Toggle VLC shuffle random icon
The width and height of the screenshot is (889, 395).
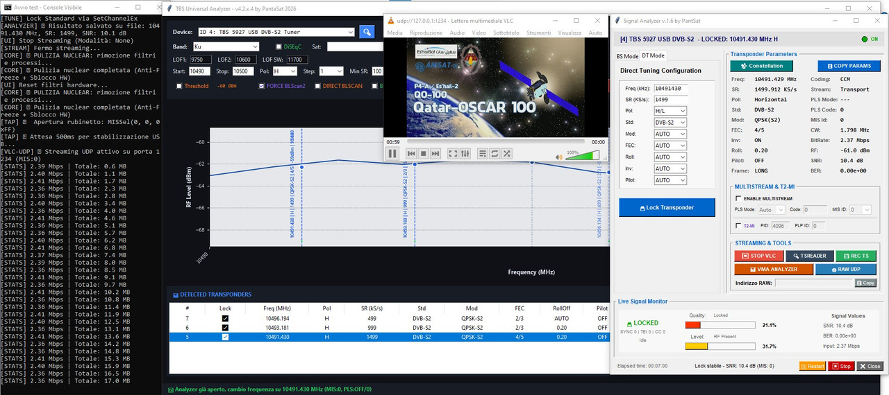pyautogui.click(x=507, y=153)
